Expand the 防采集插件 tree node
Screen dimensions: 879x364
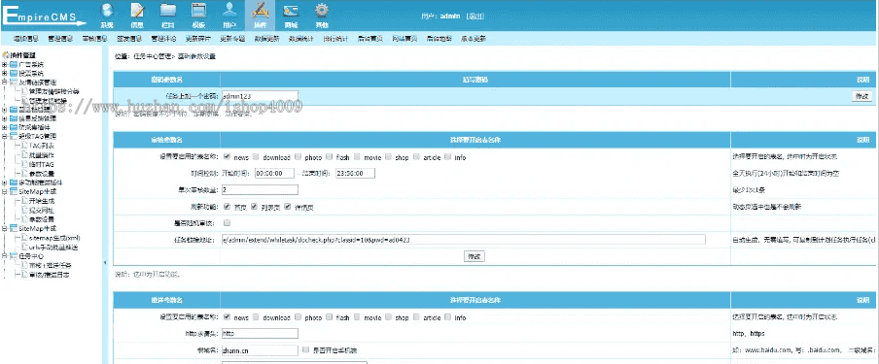[x=5, y=127]
